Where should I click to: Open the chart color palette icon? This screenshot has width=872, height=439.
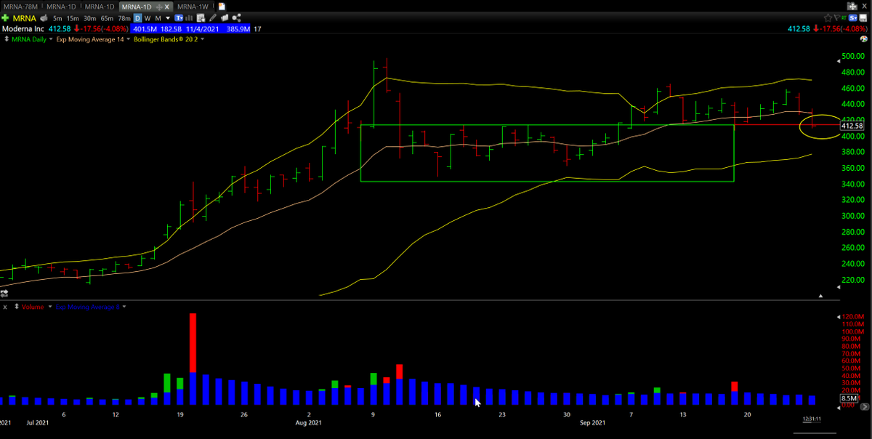863,39
